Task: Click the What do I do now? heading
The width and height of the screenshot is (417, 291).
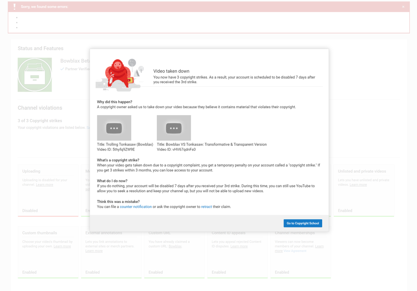Action: pos(112,181)
